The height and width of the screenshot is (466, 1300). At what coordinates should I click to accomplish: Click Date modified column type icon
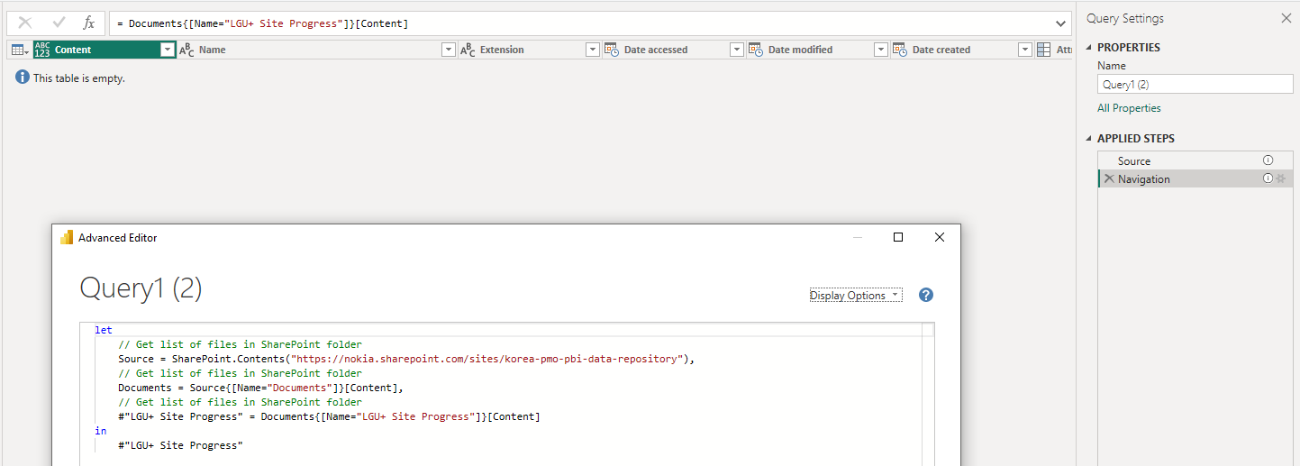[x=755, y=50]
